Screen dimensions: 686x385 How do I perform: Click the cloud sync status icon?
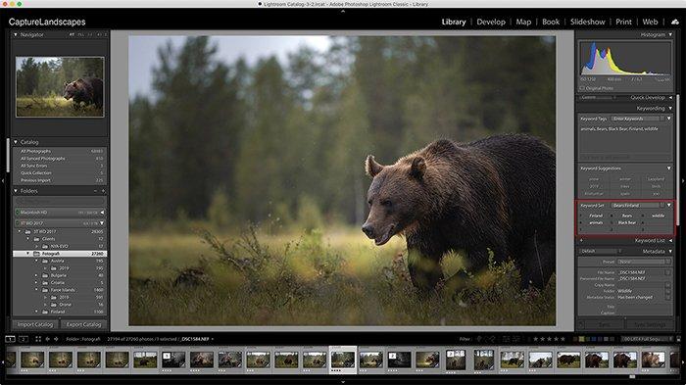[675, 22]
